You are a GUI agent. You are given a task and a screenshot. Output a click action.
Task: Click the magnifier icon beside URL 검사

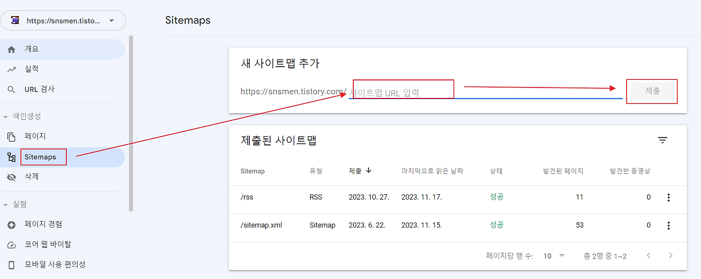(12, 90)
